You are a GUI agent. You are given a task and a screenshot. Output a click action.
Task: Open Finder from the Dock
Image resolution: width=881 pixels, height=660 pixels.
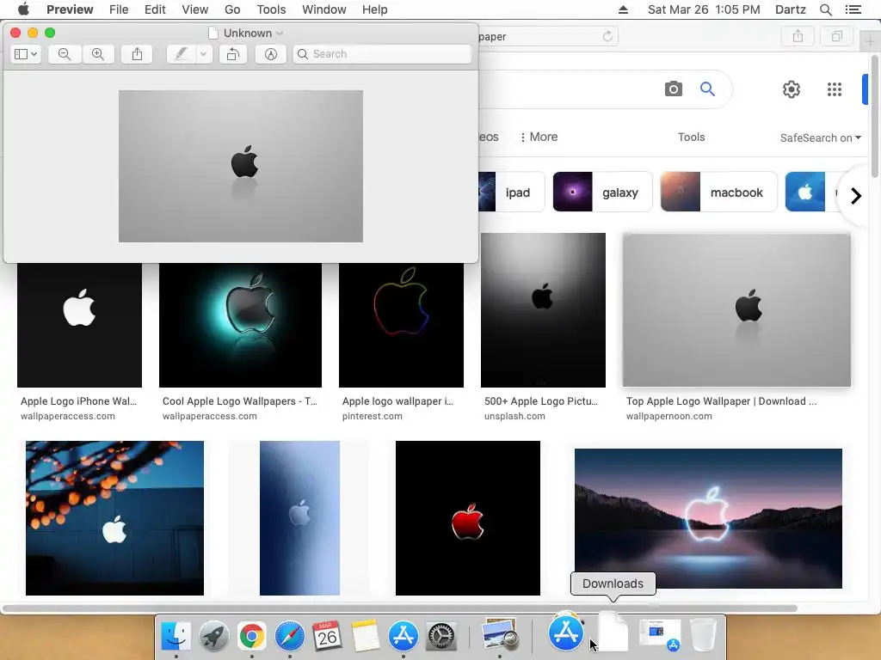click(x=176, y=636)
